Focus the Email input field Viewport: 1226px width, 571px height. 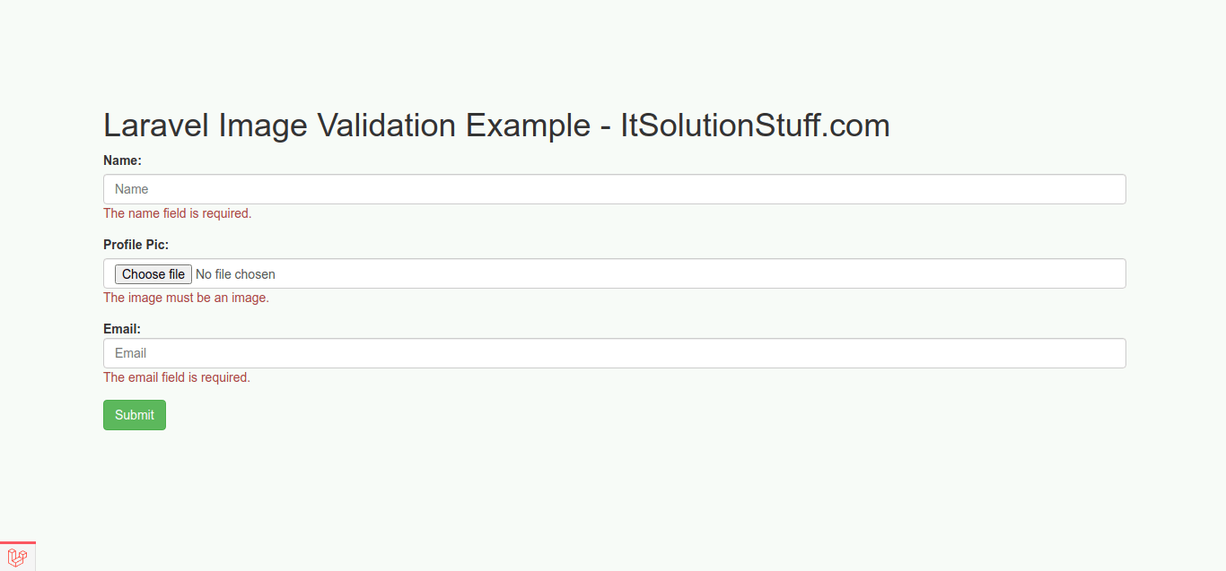click(x=614, y=353)
